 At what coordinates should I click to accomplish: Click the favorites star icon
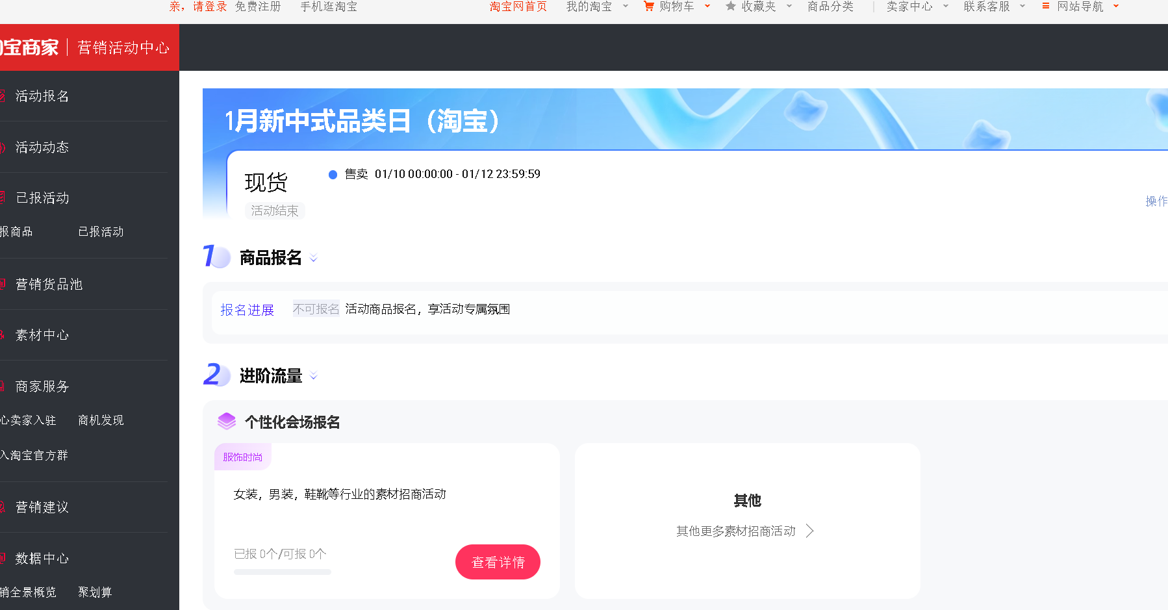731,6
